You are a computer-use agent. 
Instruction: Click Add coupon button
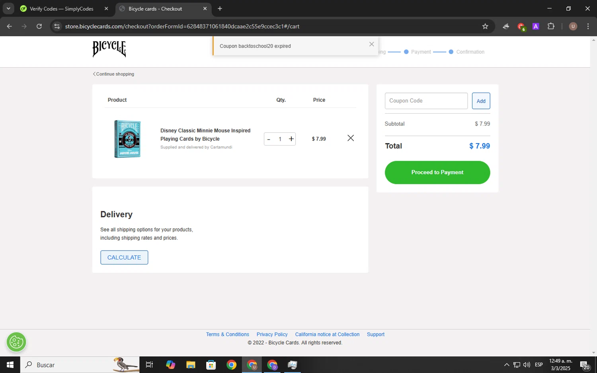tap(481, 101)
